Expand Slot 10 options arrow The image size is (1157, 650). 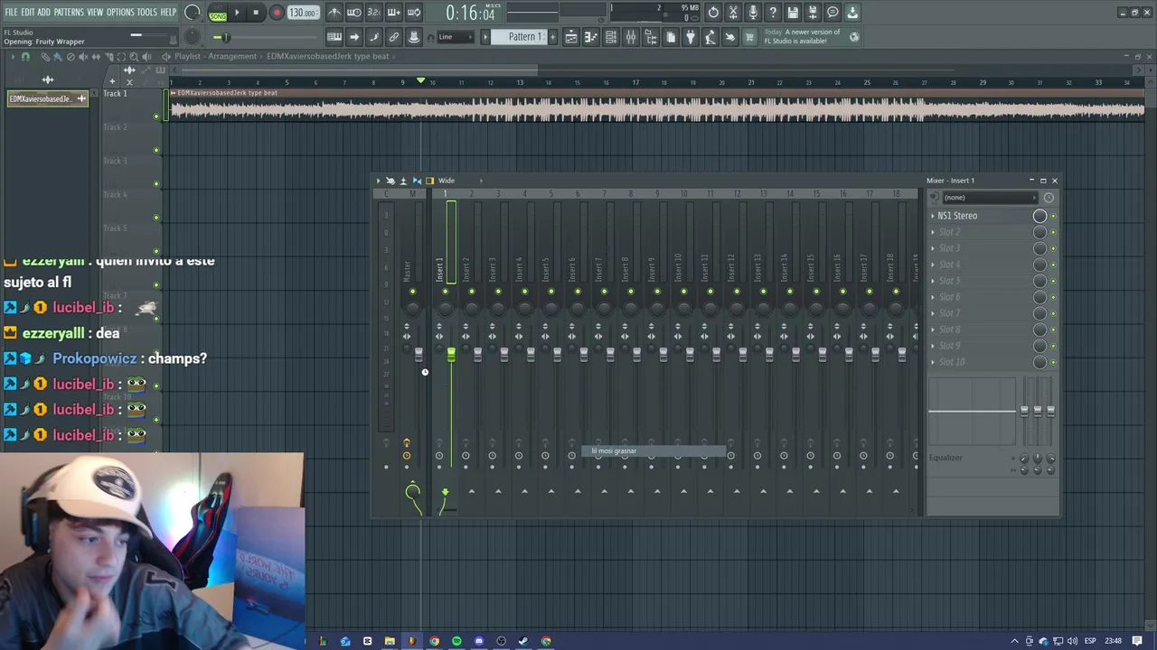(933, 362)
